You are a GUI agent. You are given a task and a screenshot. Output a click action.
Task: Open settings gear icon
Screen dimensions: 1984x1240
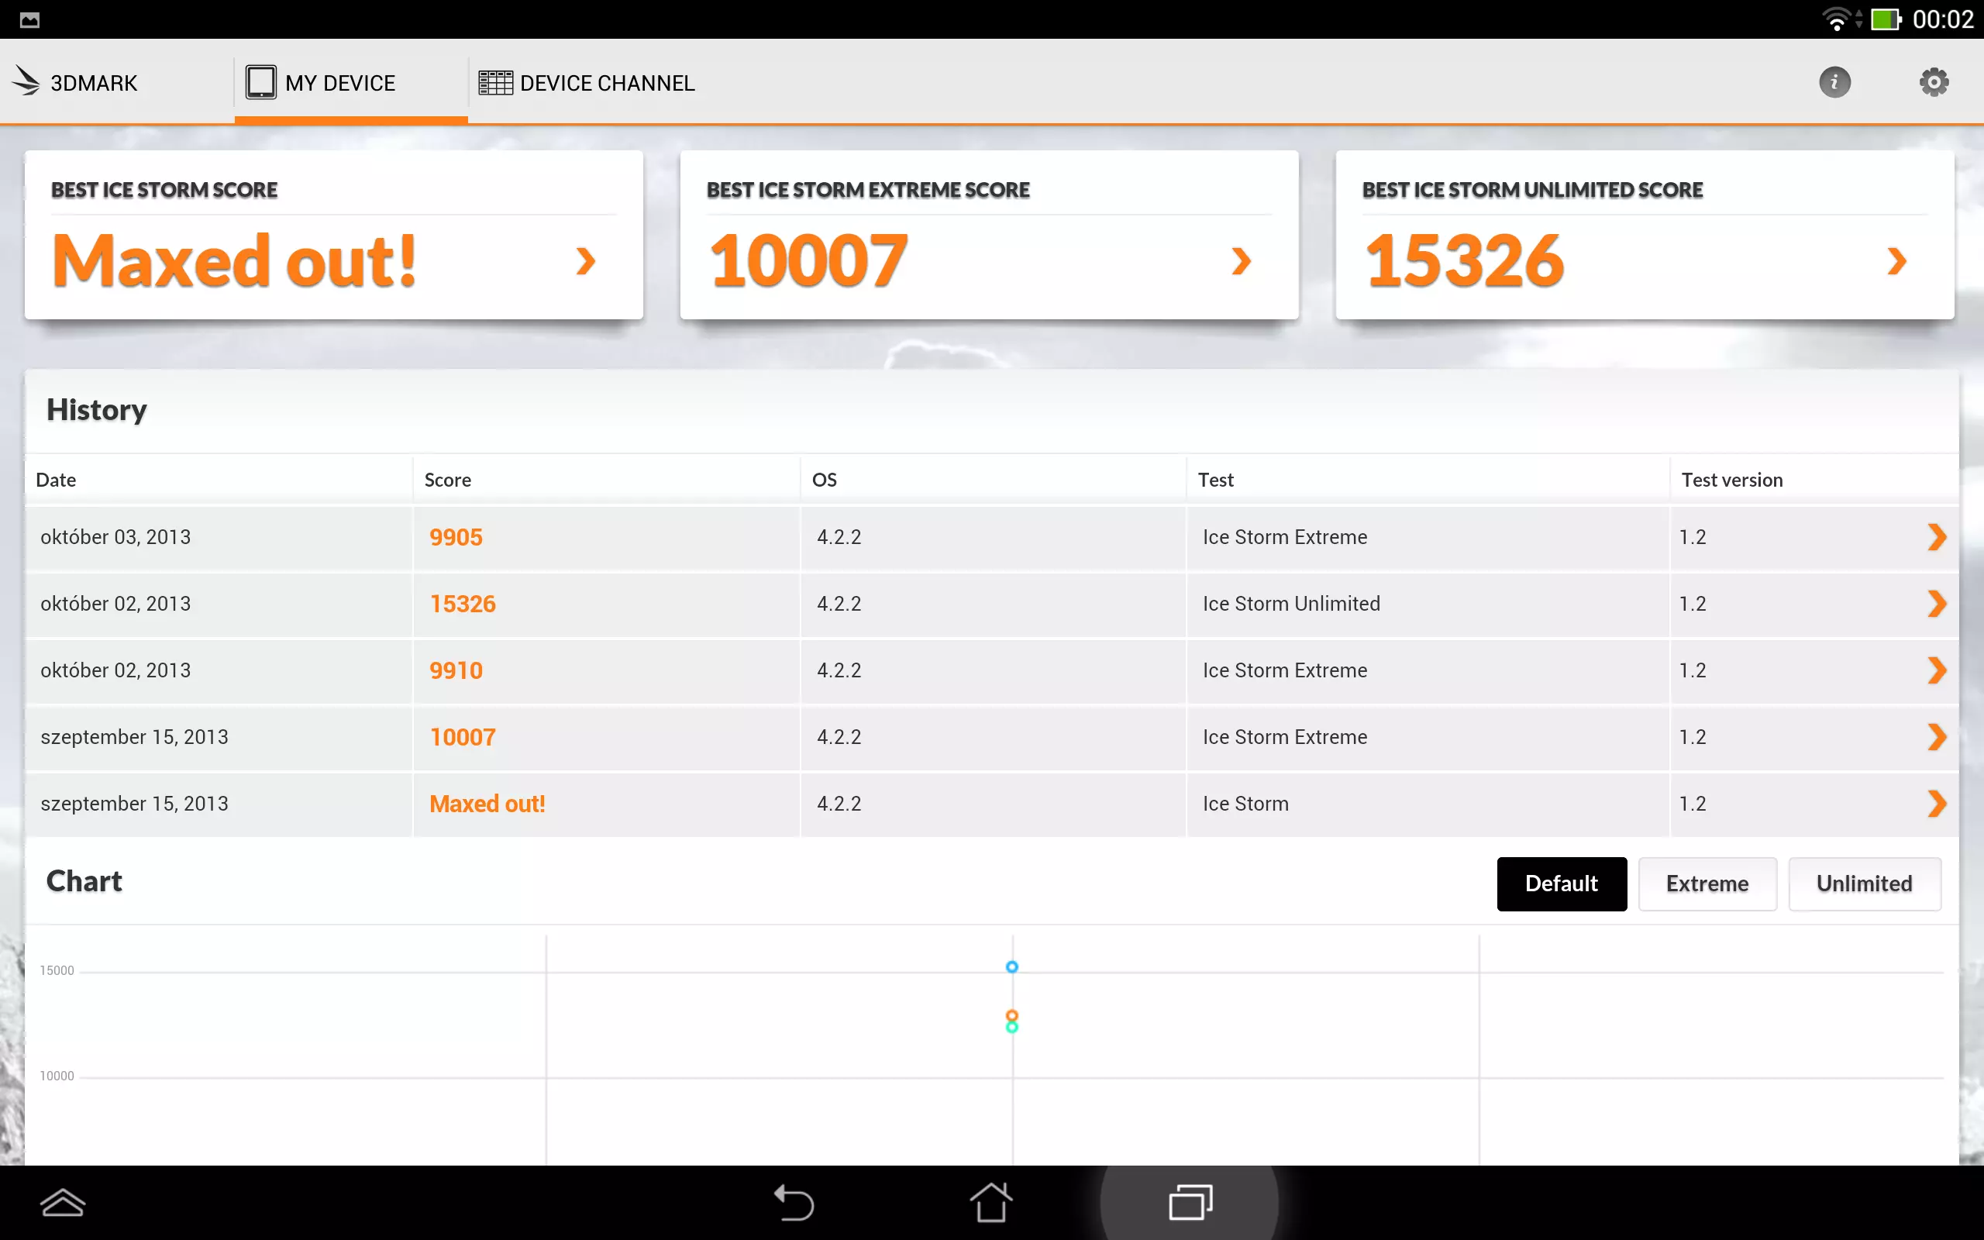(1933, 82)
